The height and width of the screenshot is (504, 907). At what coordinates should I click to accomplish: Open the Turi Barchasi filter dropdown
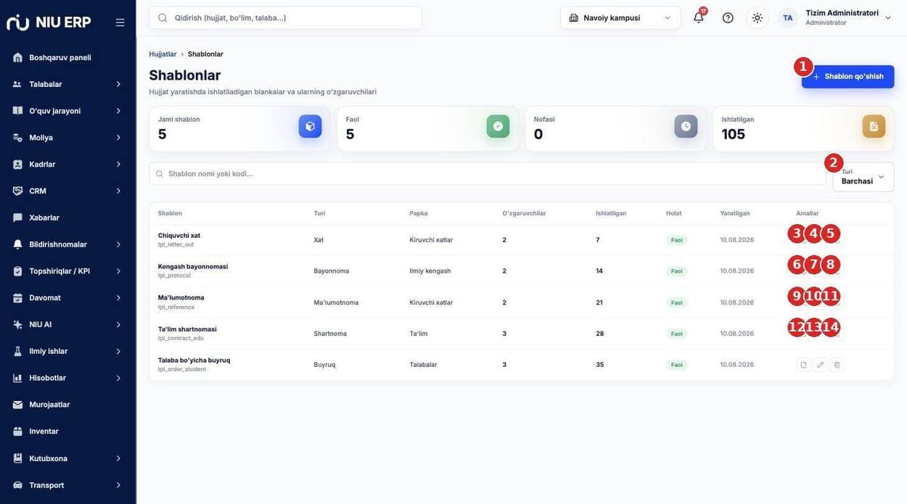coord(863,177)
